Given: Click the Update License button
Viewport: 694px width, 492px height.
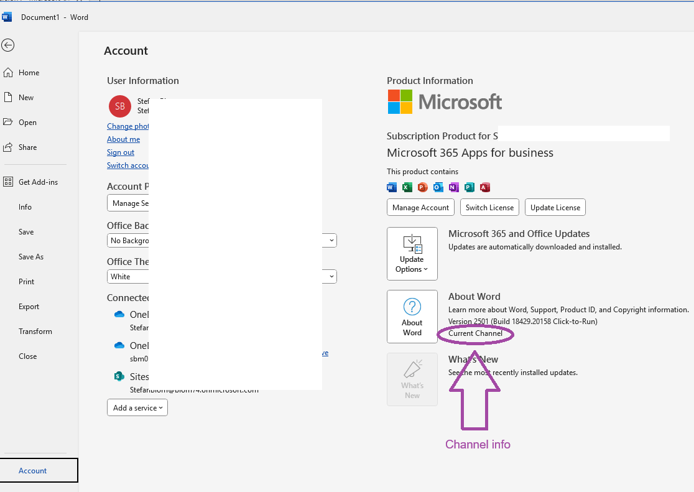Looking at the screenshot, I should (x=555, y=207).
